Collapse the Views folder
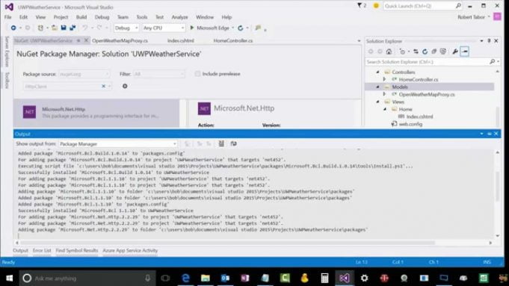The height and width of the screenshot is (286, 509). 377,102
